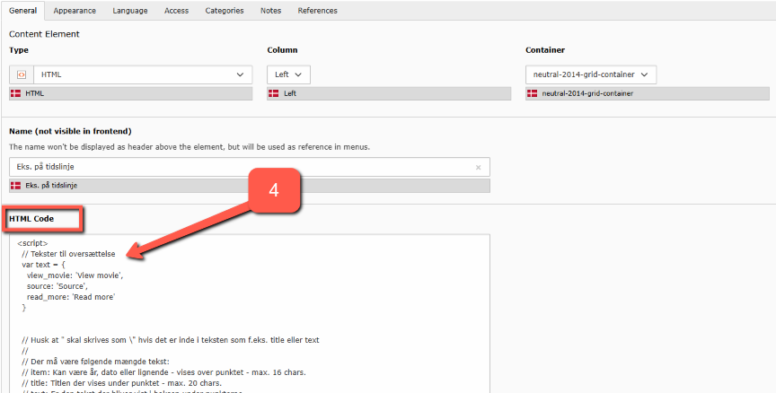The image size is (776, 393).
Task: Expand the Column dropdown set to Left
Action: (288, 74)
